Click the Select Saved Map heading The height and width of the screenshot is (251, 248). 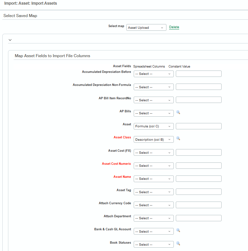point(20,16)
